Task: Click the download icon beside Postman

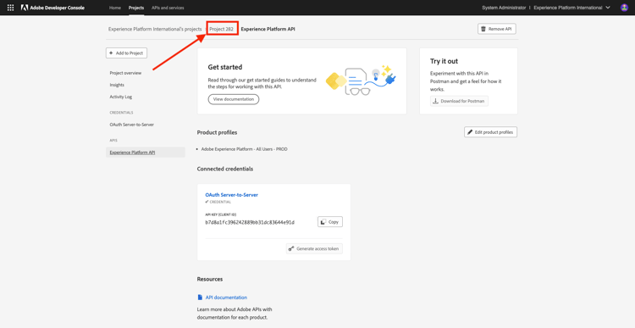Action: click(436, 101)
